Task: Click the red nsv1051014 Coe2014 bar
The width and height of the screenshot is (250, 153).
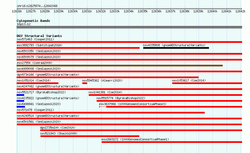Action: [37, 83]
